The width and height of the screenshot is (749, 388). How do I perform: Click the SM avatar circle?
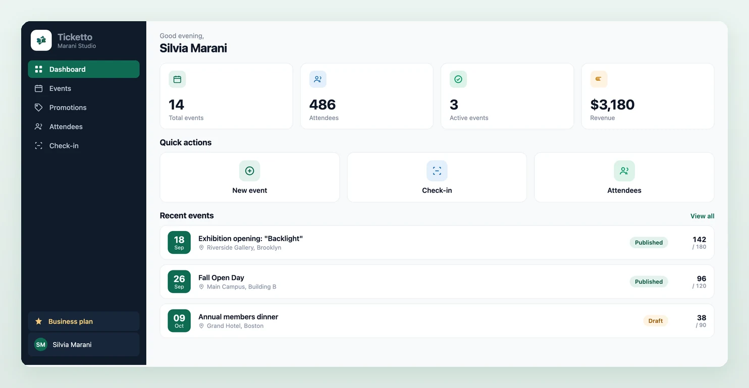[41, 345]
